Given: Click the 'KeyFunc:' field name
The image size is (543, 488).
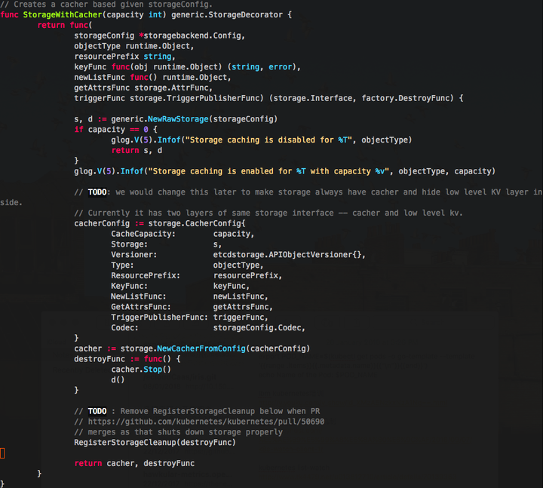Looking at the screenshot, I should [129, 286].
